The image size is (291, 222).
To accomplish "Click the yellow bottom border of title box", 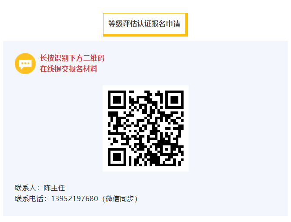I will [x=145, y=35].
